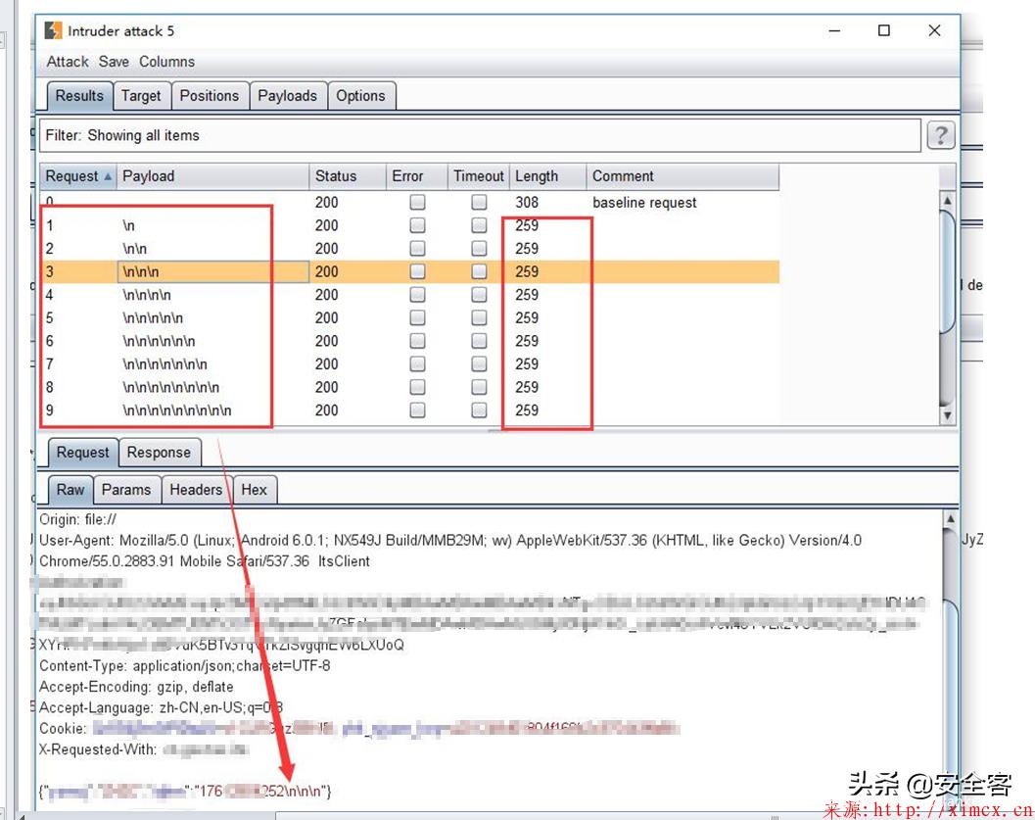The width and height of the screenshot is (1035, 820).
Task: Toggle Timeout checkbox in request 2 row
Action: pyautogui.click(x=479, y=248)
